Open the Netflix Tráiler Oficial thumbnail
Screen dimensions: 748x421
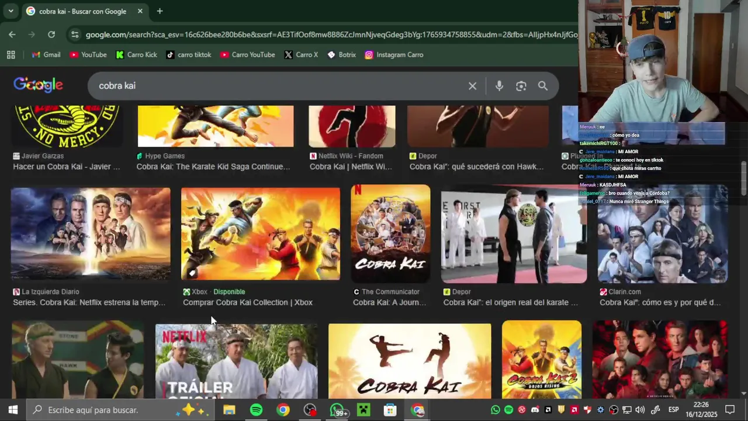pos(237,361)
